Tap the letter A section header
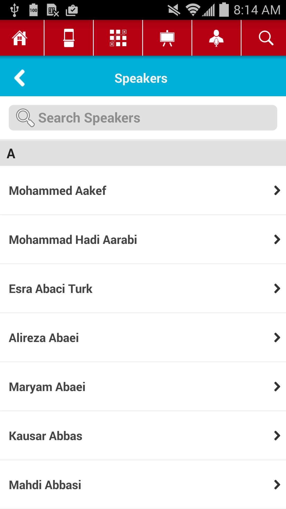The image size is (286, 509). [11, 153]
